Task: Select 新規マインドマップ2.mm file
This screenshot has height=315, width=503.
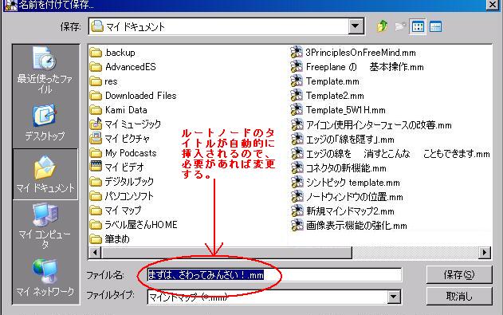Action: pyautogui.click(x=343, y=211)
